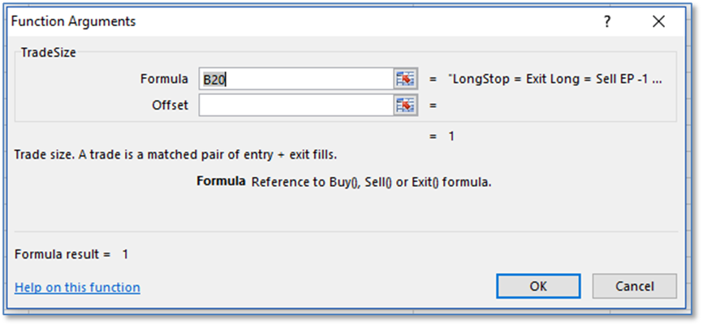Click the Function Arguments title bar text
703x325 pixels.
(x=75, y=20)
